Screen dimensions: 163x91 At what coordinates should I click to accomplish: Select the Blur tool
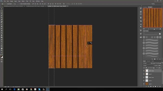2,35
